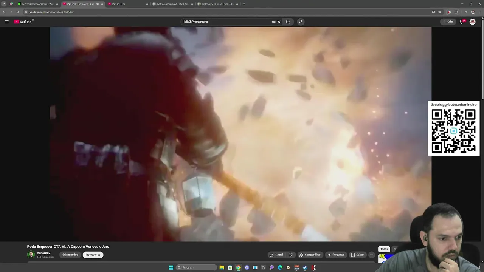This screenshot has height=272, width=484.
Task: Open Chrome profile avatar in toolbar
Action: [x=473, y=12]
